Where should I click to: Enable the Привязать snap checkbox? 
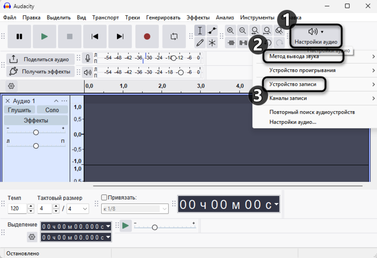click(x=104, y=198)
